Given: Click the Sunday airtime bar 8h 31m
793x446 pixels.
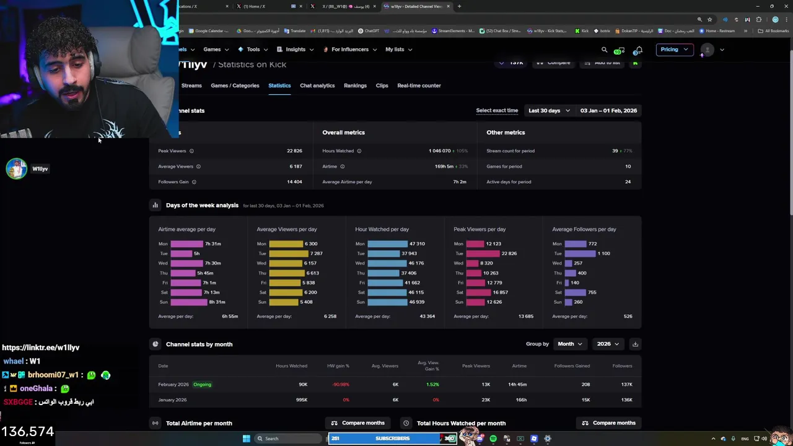Looking at the screenshot, I should 188,302.
